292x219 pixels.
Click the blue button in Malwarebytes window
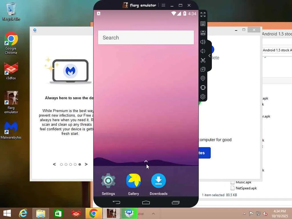click(x=204, y=153)
